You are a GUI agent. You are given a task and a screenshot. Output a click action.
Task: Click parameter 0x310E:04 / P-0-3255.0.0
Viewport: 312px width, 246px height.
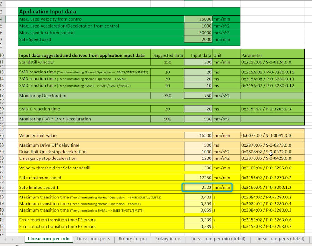pos(266,168)
